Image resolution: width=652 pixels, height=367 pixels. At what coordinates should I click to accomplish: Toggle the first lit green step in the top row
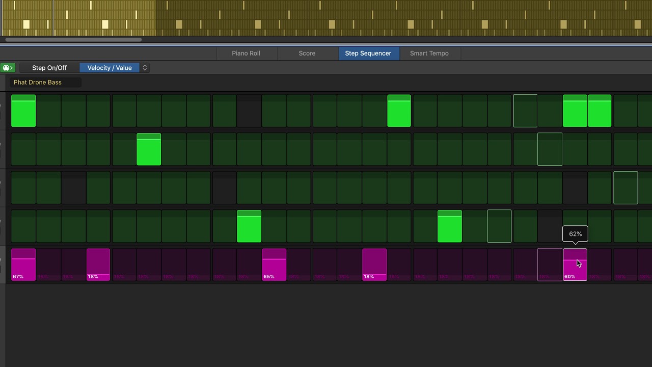pos(23,111)
